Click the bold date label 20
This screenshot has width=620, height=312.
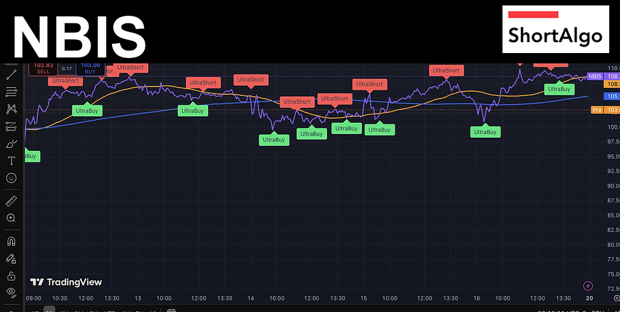590,298
